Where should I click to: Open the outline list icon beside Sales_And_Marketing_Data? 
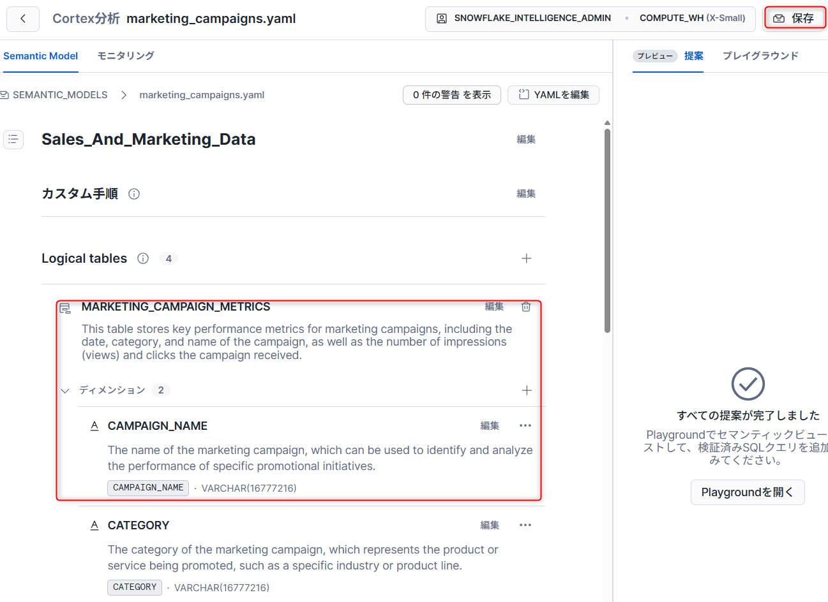tap(13, 139)
